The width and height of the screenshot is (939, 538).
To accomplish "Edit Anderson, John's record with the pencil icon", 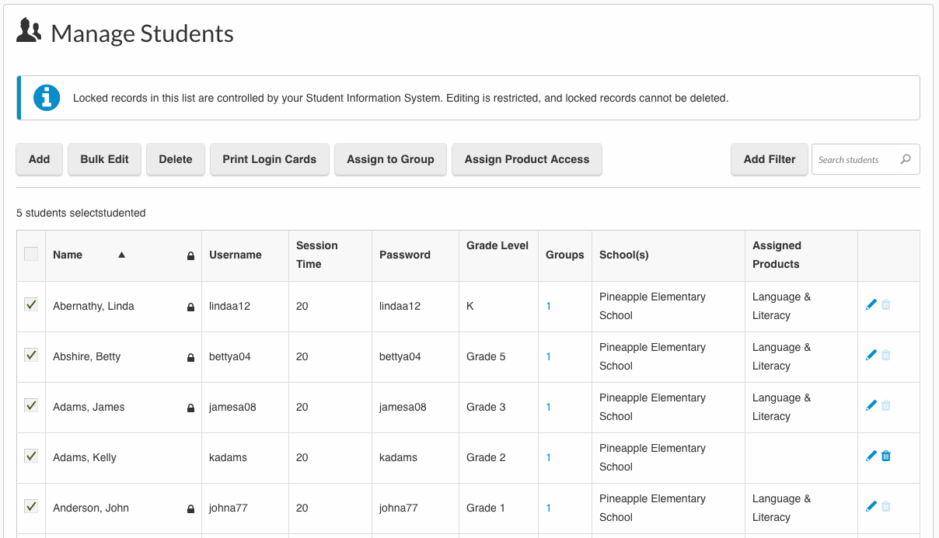I will (x=871, y=505).
